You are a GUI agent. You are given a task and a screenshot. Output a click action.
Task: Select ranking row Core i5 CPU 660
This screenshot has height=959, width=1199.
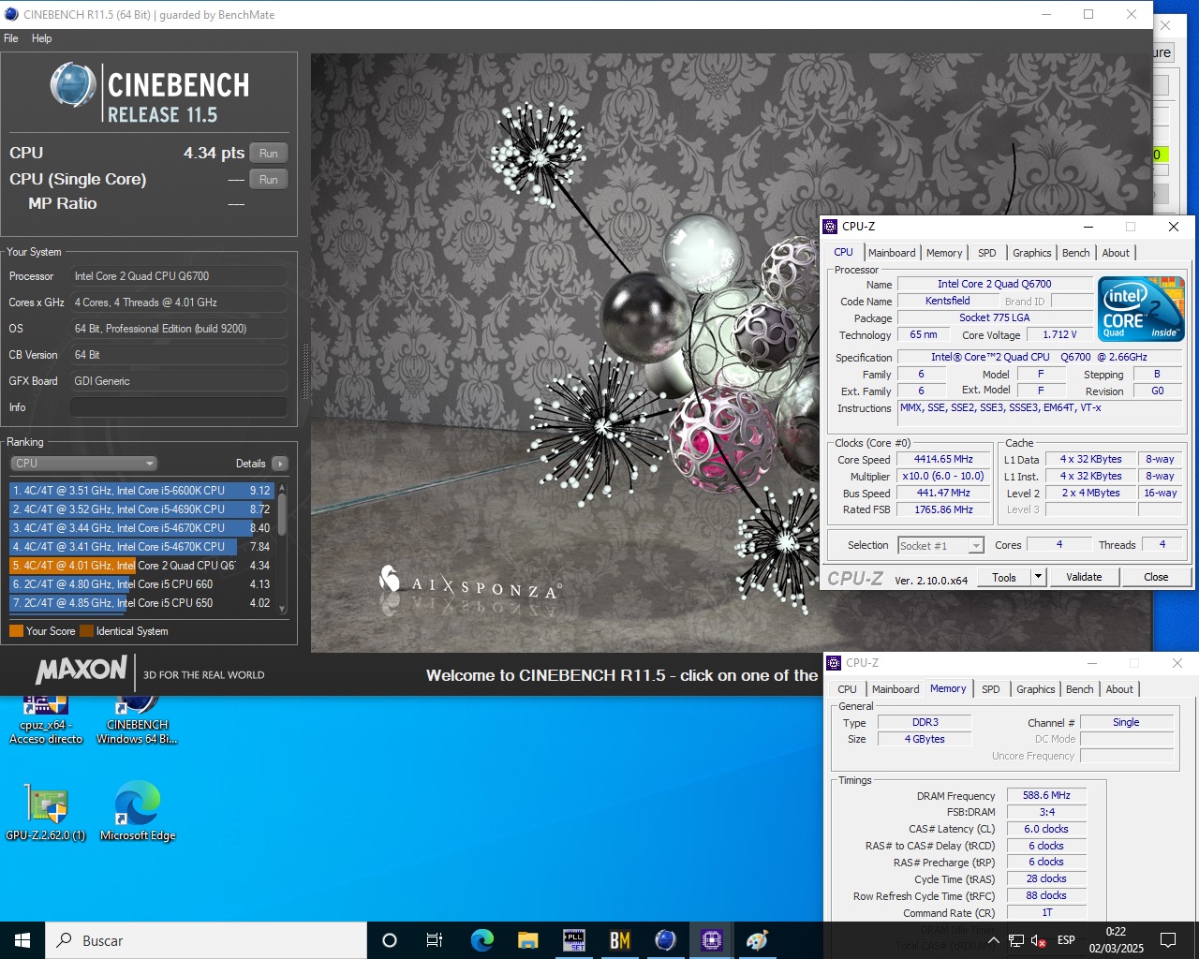(x=141, y=584)
